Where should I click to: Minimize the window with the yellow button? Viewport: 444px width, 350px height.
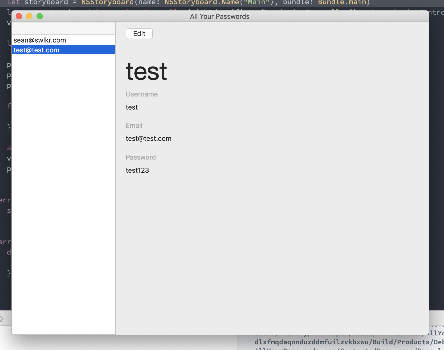(29, 16)
